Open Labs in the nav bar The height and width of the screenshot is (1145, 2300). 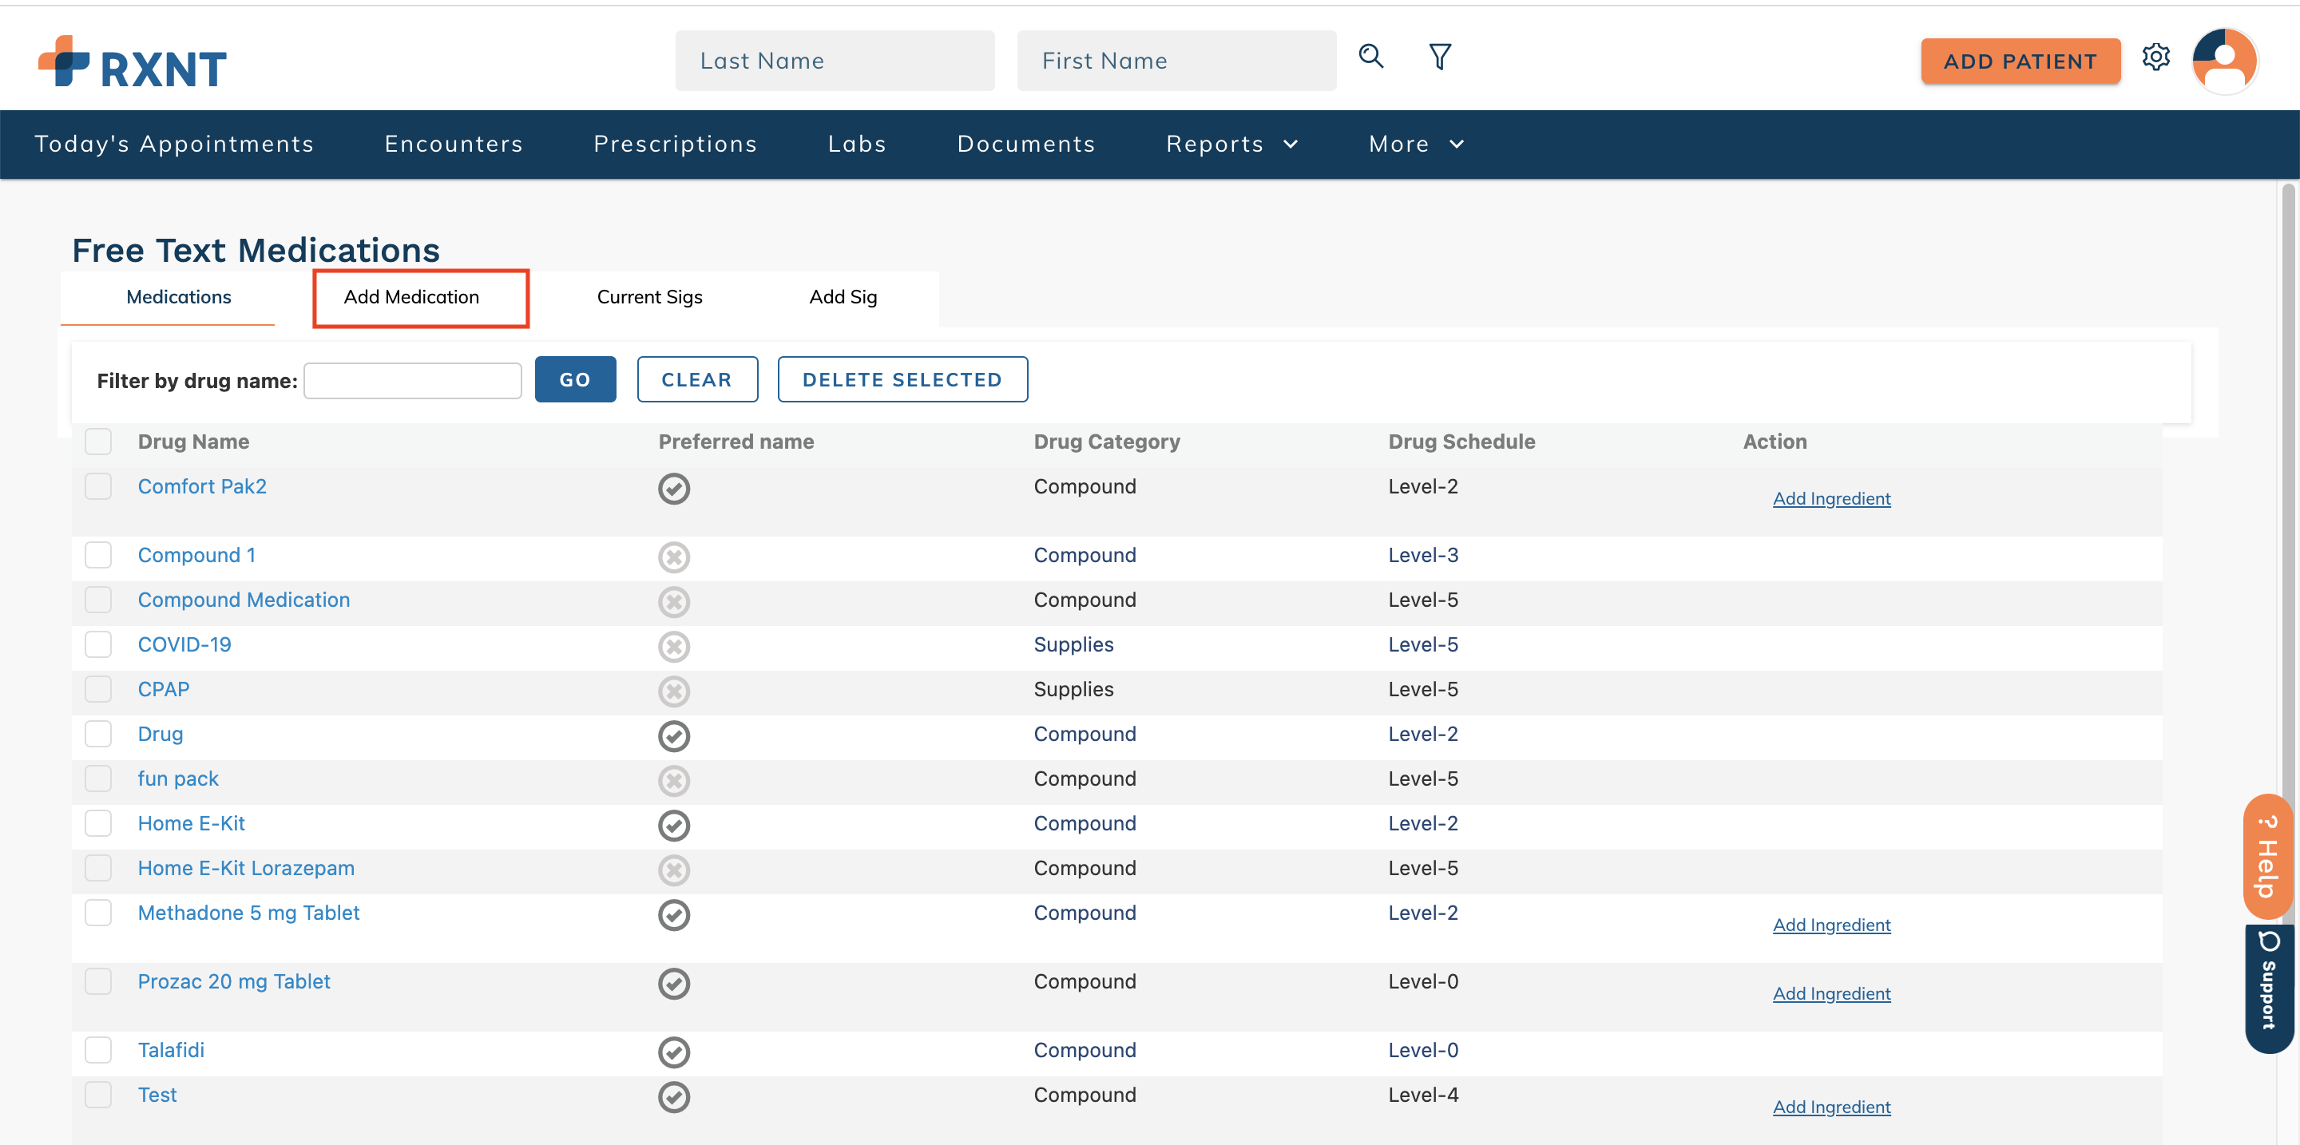point(857,144)
